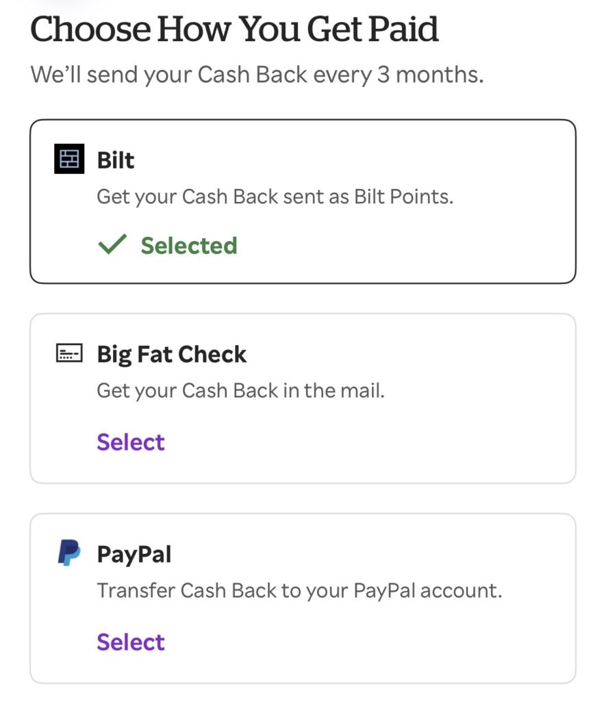Click the Big Fat Check icon
Image resolution: width=606 pixels, height=701 pixels.
[68, 354]
